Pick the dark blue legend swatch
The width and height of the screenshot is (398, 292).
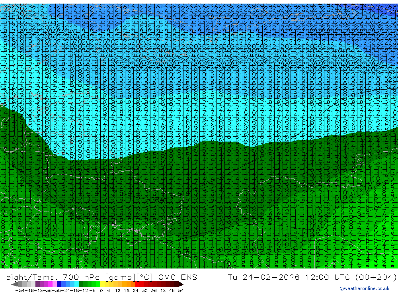(59, 284)
